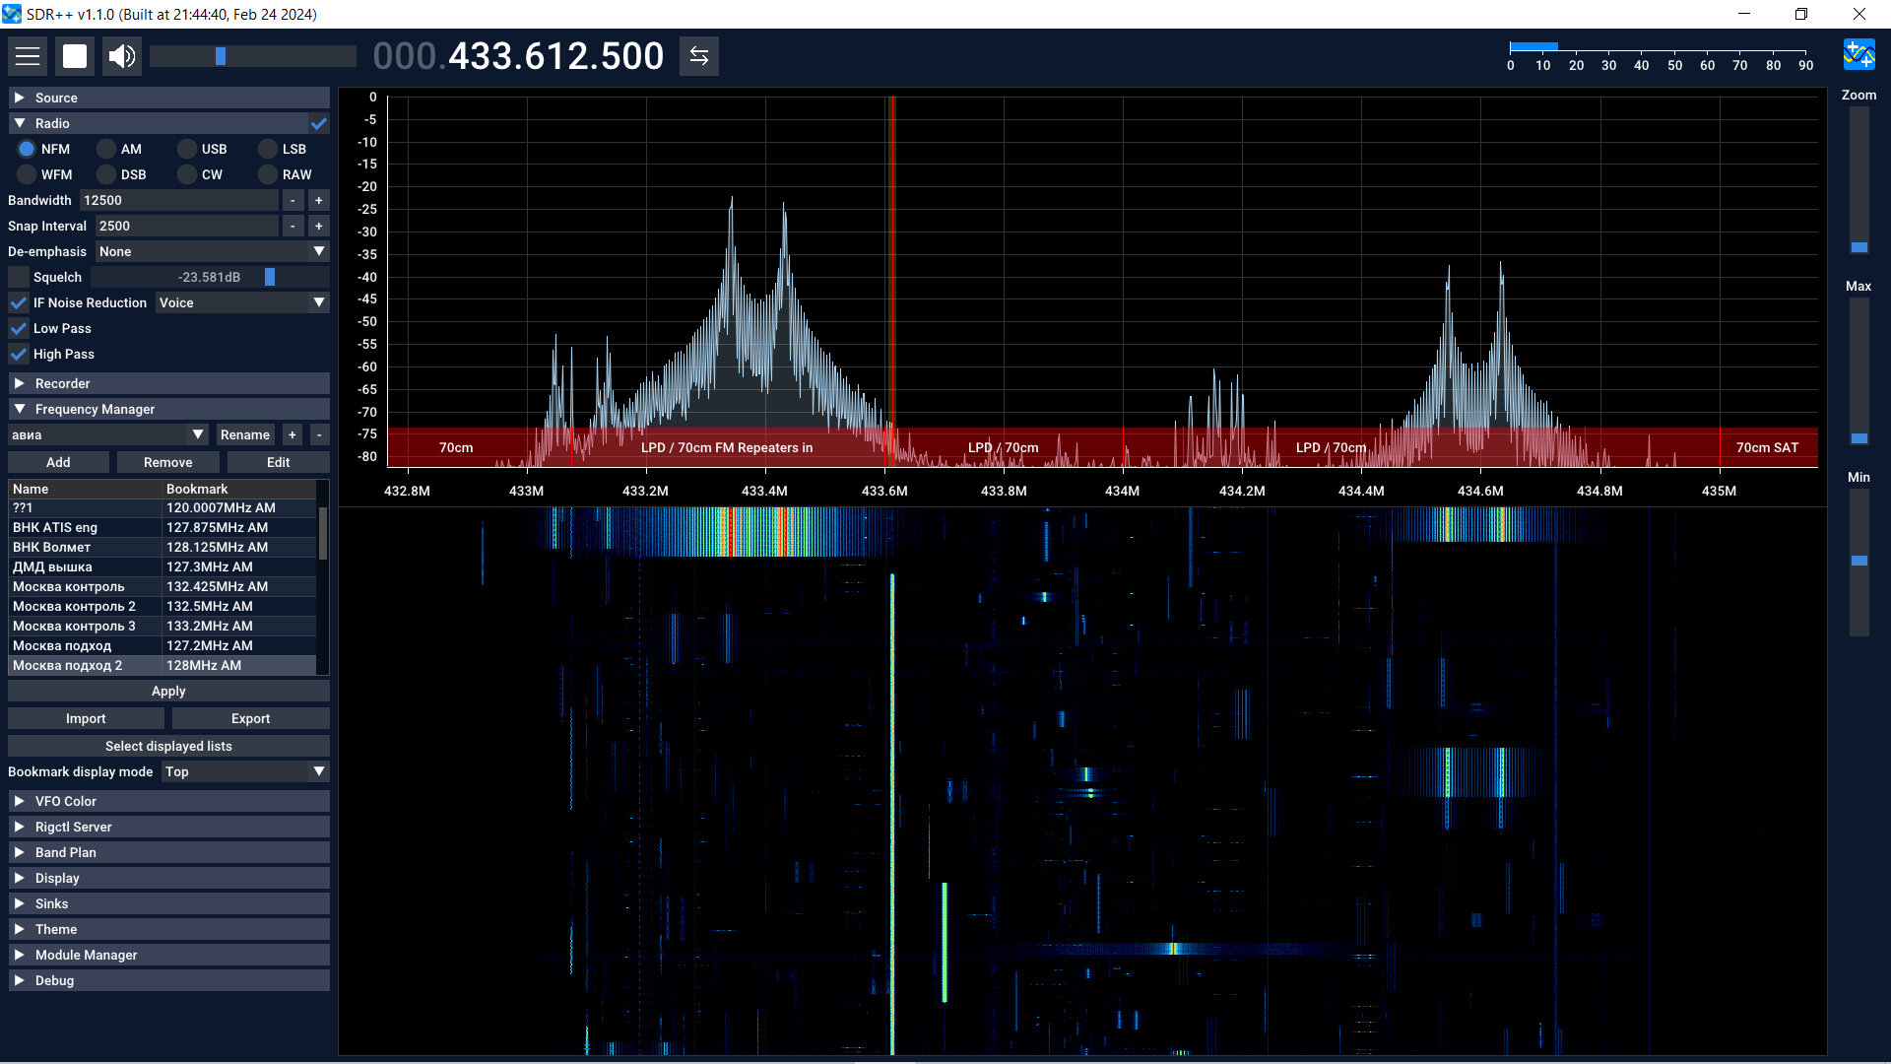This screenshot has width=1891, height=1064.
Task: Enable the Squelch checkbox
Action: [x=19, y=277]
